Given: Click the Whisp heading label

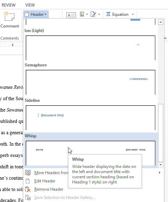Looking at the screenshot, I should pyautogui.click(x=31, y=136).
